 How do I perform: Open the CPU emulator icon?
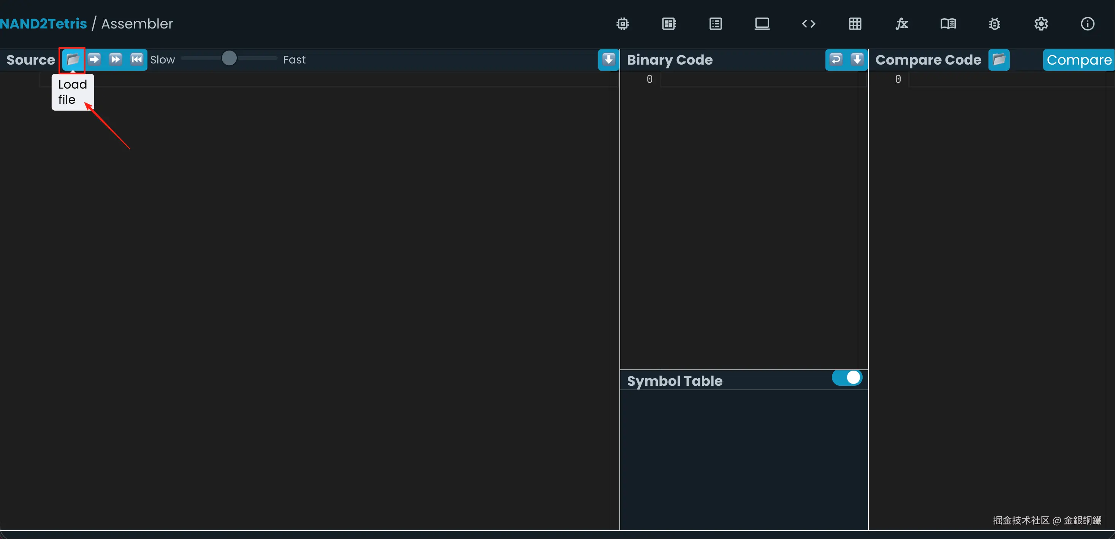pyautogui.click(x=669, y=24)
